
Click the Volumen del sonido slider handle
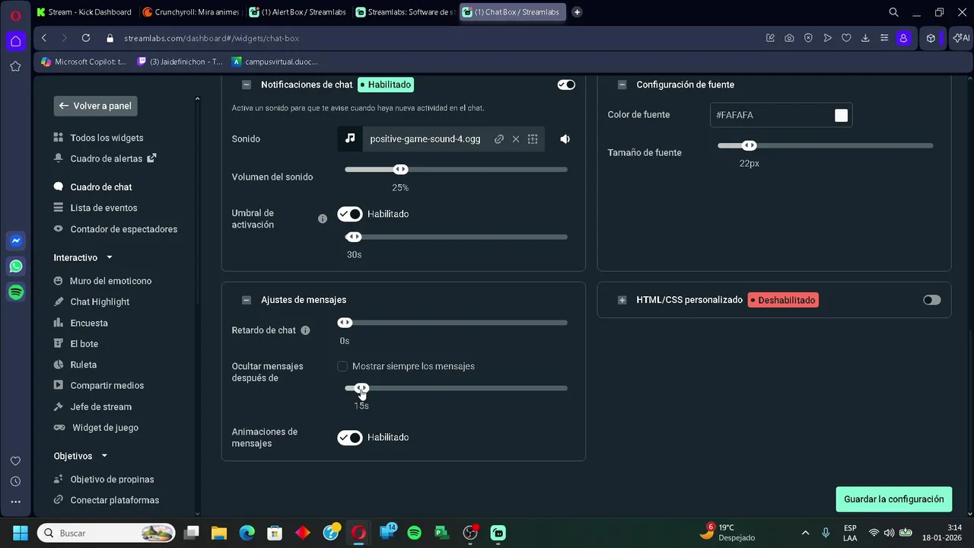[400, 169]
